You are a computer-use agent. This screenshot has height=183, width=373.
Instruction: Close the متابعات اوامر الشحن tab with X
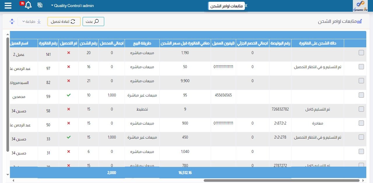[246, 6]
